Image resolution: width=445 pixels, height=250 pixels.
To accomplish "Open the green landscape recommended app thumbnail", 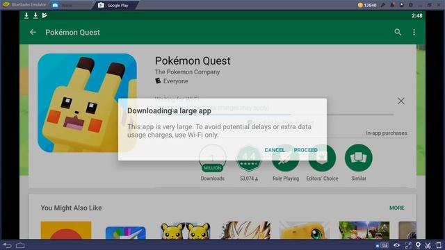I will (x=364, y=230).
